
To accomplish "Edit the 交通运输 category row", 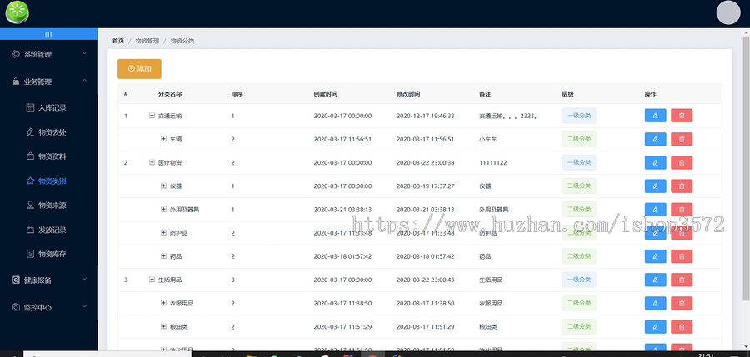I will click(x=655, y=116).
